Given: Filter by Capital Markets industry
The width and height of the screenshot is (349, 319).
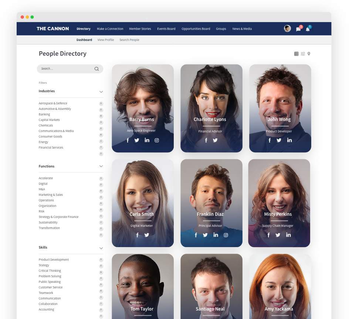Looking at the screenshot, I should (49, 120).
